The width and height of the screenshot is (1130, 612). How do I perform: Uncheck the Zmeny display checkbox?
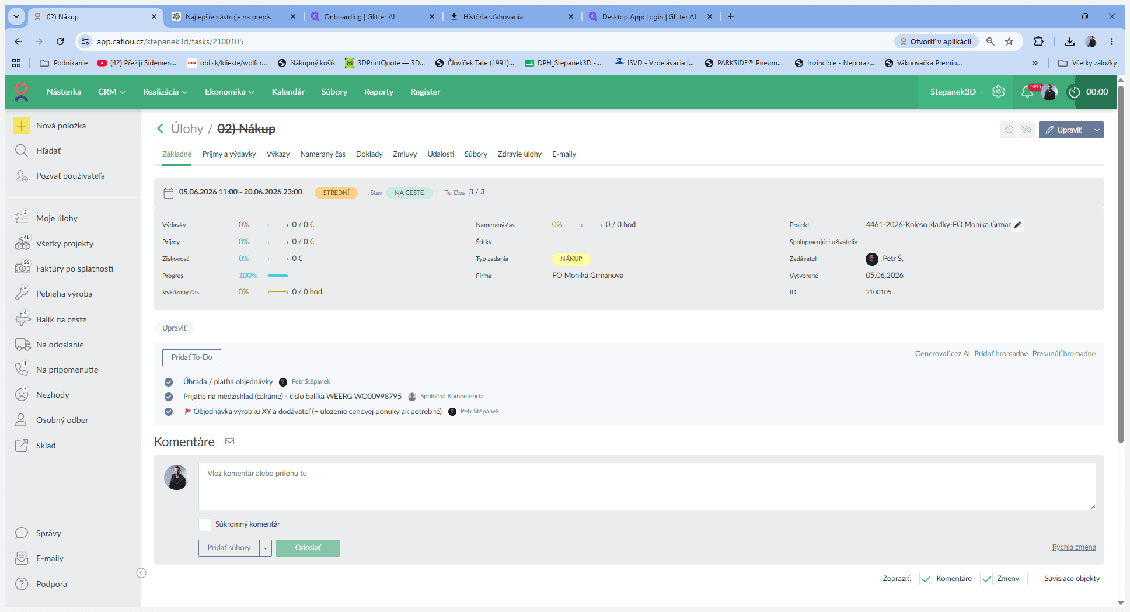point(986,579)
